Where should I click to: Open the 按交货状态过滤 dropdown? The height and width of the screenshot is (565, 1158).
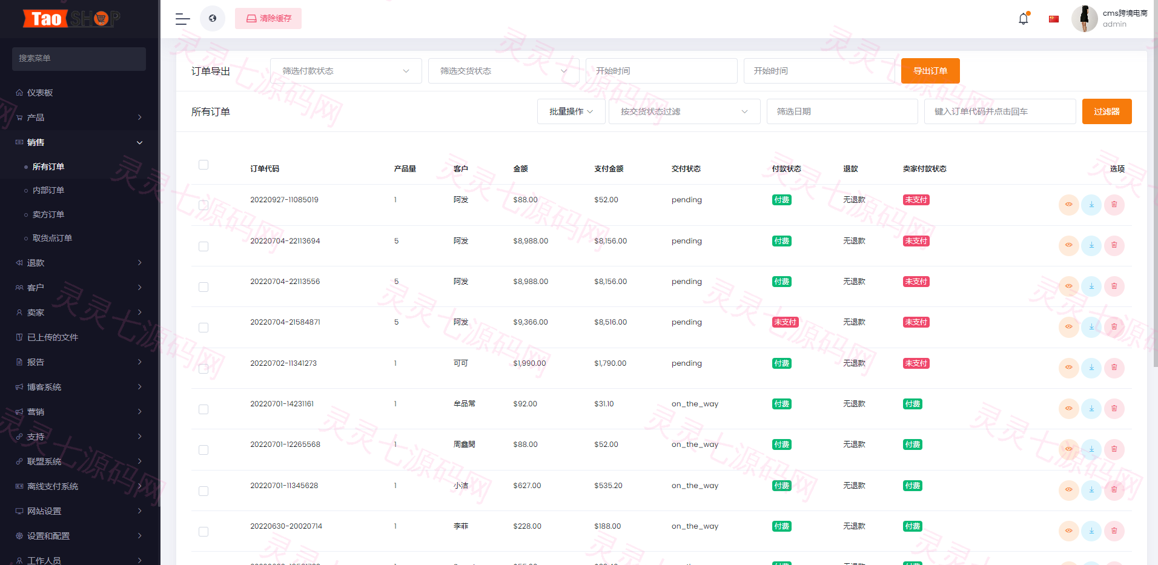(684, 111)
